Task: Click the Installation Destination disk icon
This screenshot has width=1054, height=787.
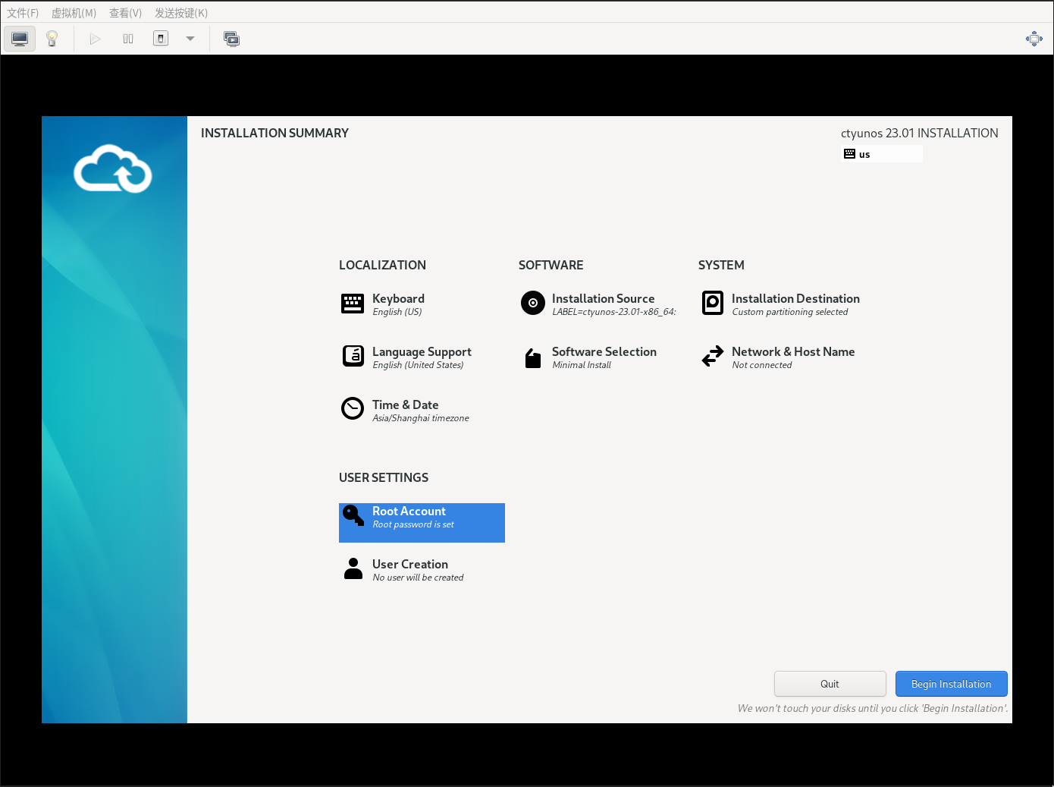Action: pyautogui.click(x=712, y=303)
